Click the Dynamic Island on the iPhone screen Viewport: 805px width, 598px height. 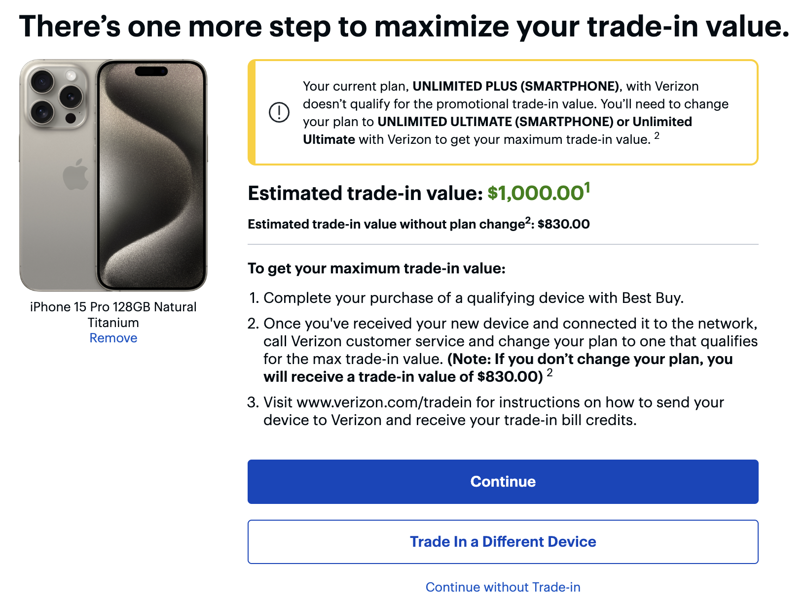click(x=151, y=71)
